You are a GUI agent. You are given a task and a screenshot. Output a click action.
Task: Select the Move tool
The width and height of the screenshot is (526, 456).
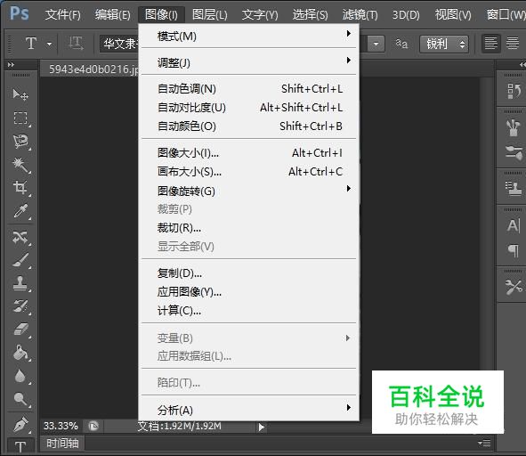pyautogui.click(x=20, y=94)
